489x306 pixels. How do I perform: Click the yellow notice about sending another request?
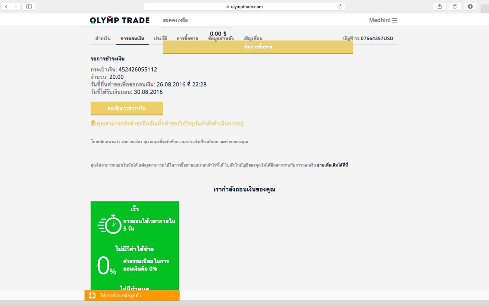click(x=167, y=124)
